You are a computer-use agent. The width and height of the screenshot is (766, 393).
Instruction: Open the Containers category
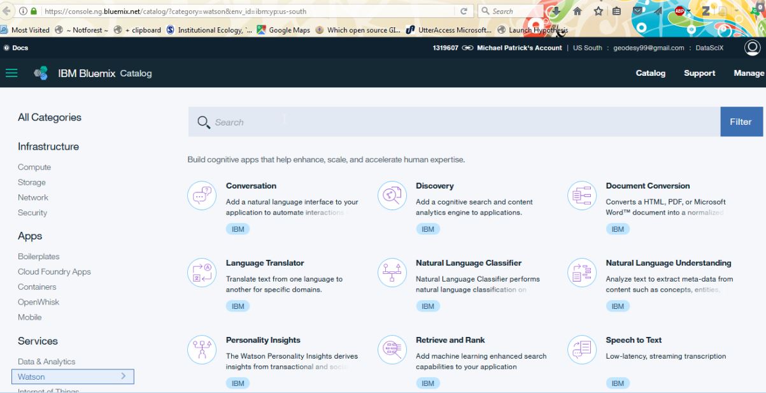(x=37, y=287)
